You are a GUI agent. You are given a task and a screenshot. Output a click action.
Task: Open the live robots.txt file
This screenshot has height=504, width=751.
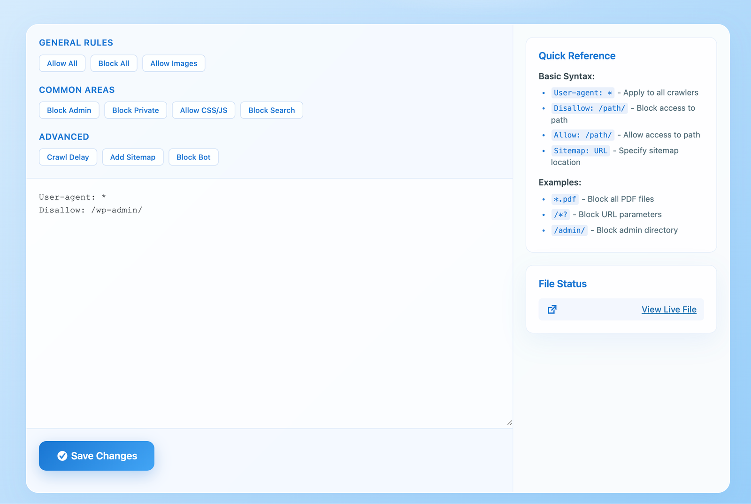point(669,309)
